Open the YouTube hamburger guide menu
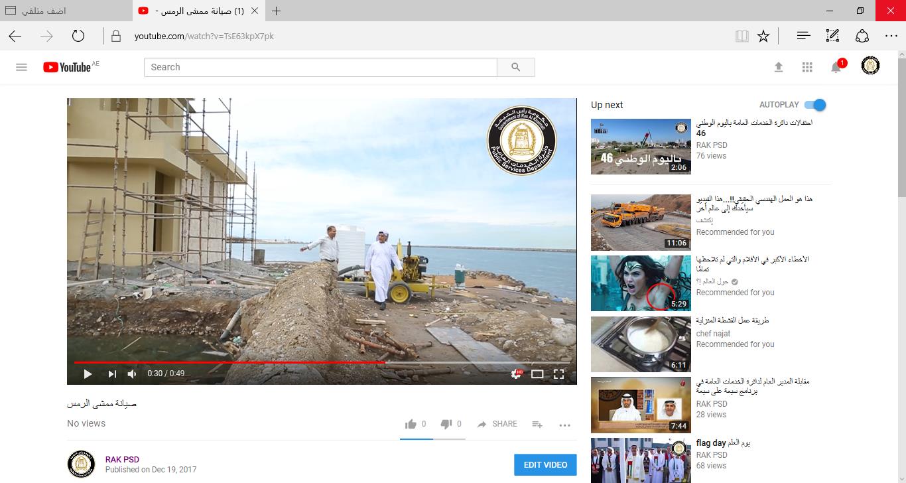This screenshot has width=906, height=483. 21,67
